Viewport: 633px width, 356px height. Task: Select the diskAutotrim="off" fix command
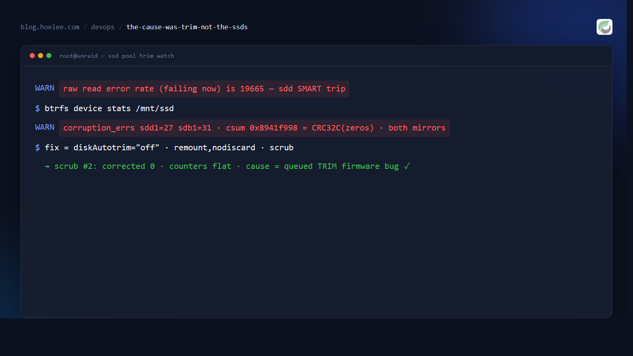169,148
